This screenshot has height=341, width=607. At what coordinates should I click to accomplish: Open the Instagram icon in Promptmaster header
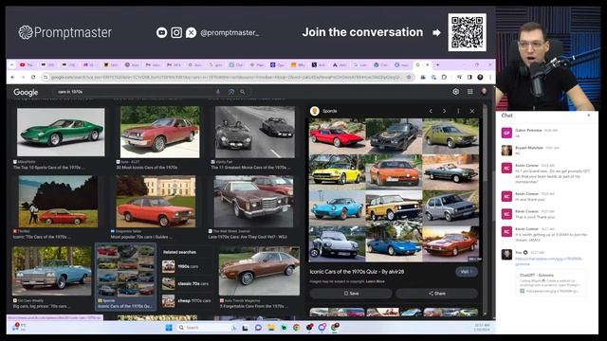click(x=176, y=32)
